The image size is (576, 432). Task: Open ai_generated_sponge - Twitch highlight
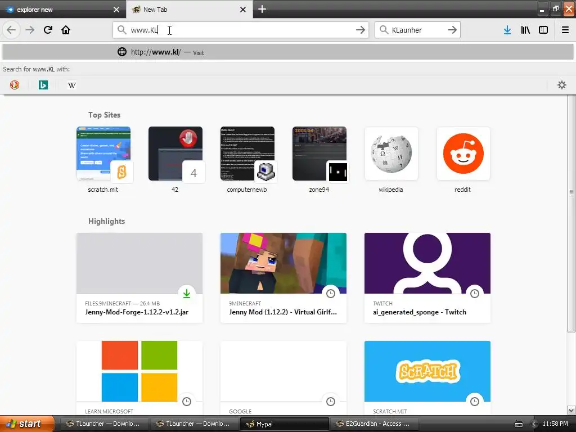point(427,278)
